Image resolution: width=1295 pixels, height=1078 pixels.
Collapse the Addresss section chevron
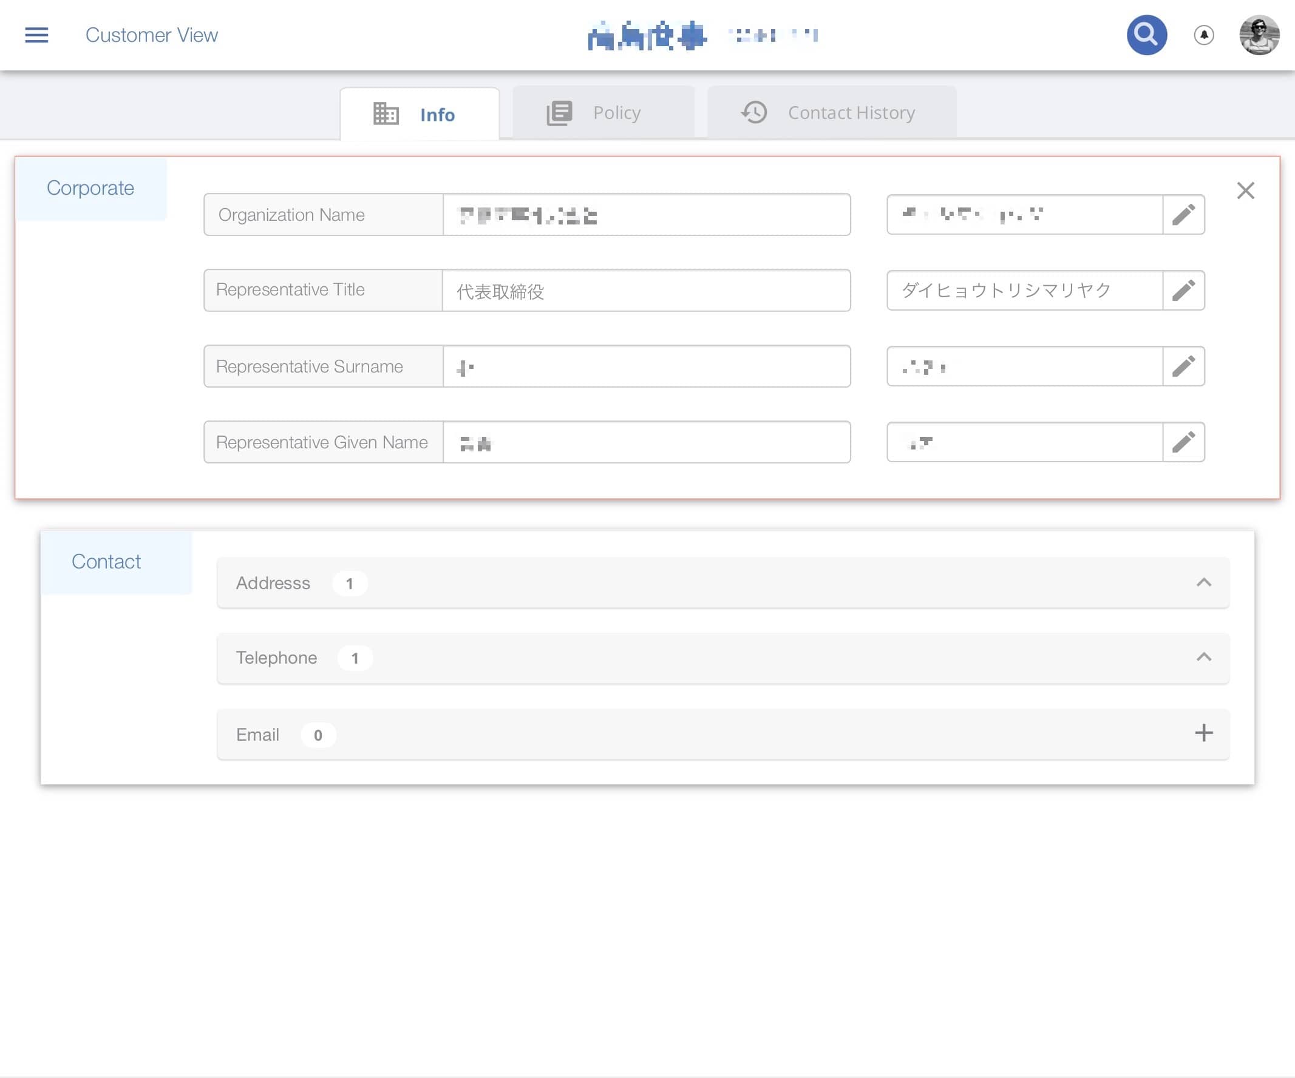[x=1203, y=583]
